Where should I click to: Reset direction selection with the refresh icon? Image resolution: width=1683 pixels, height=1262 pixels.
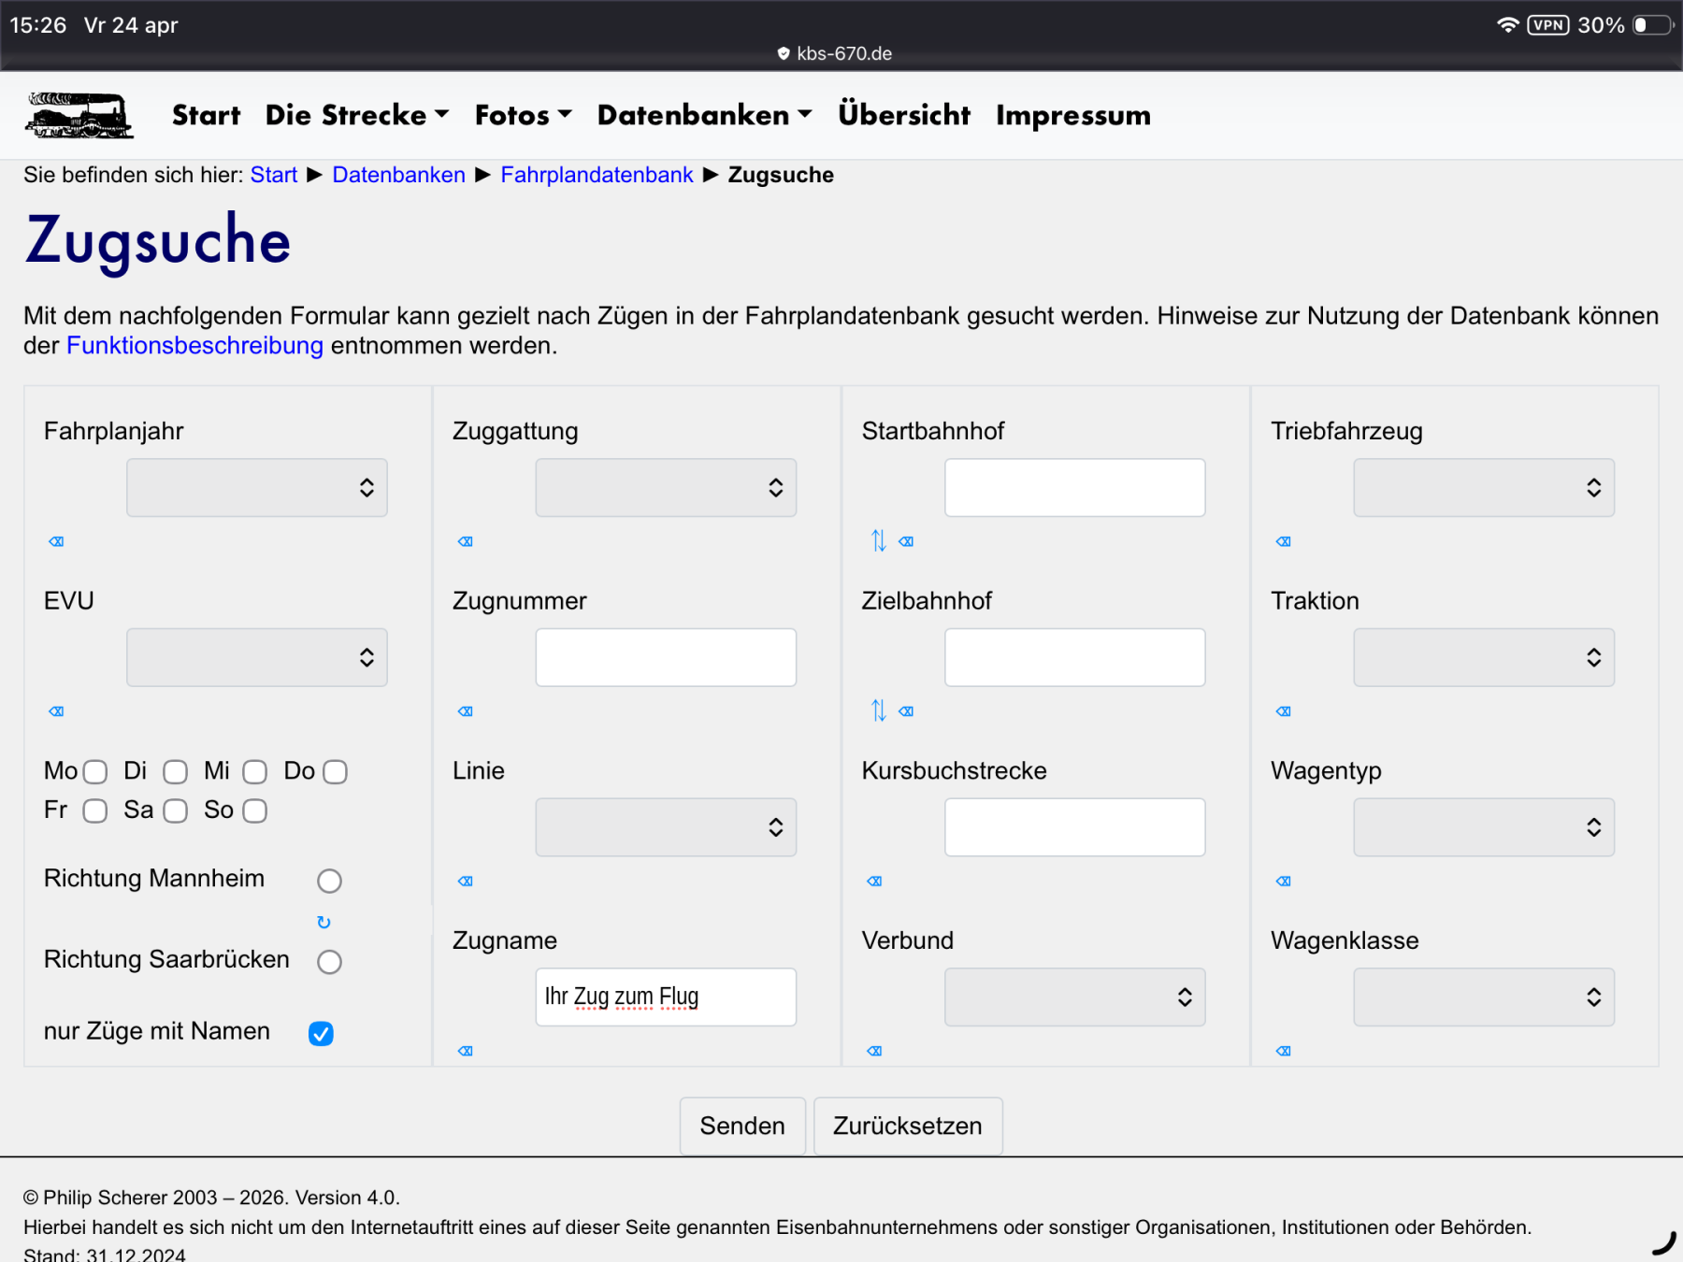[324, 923]
